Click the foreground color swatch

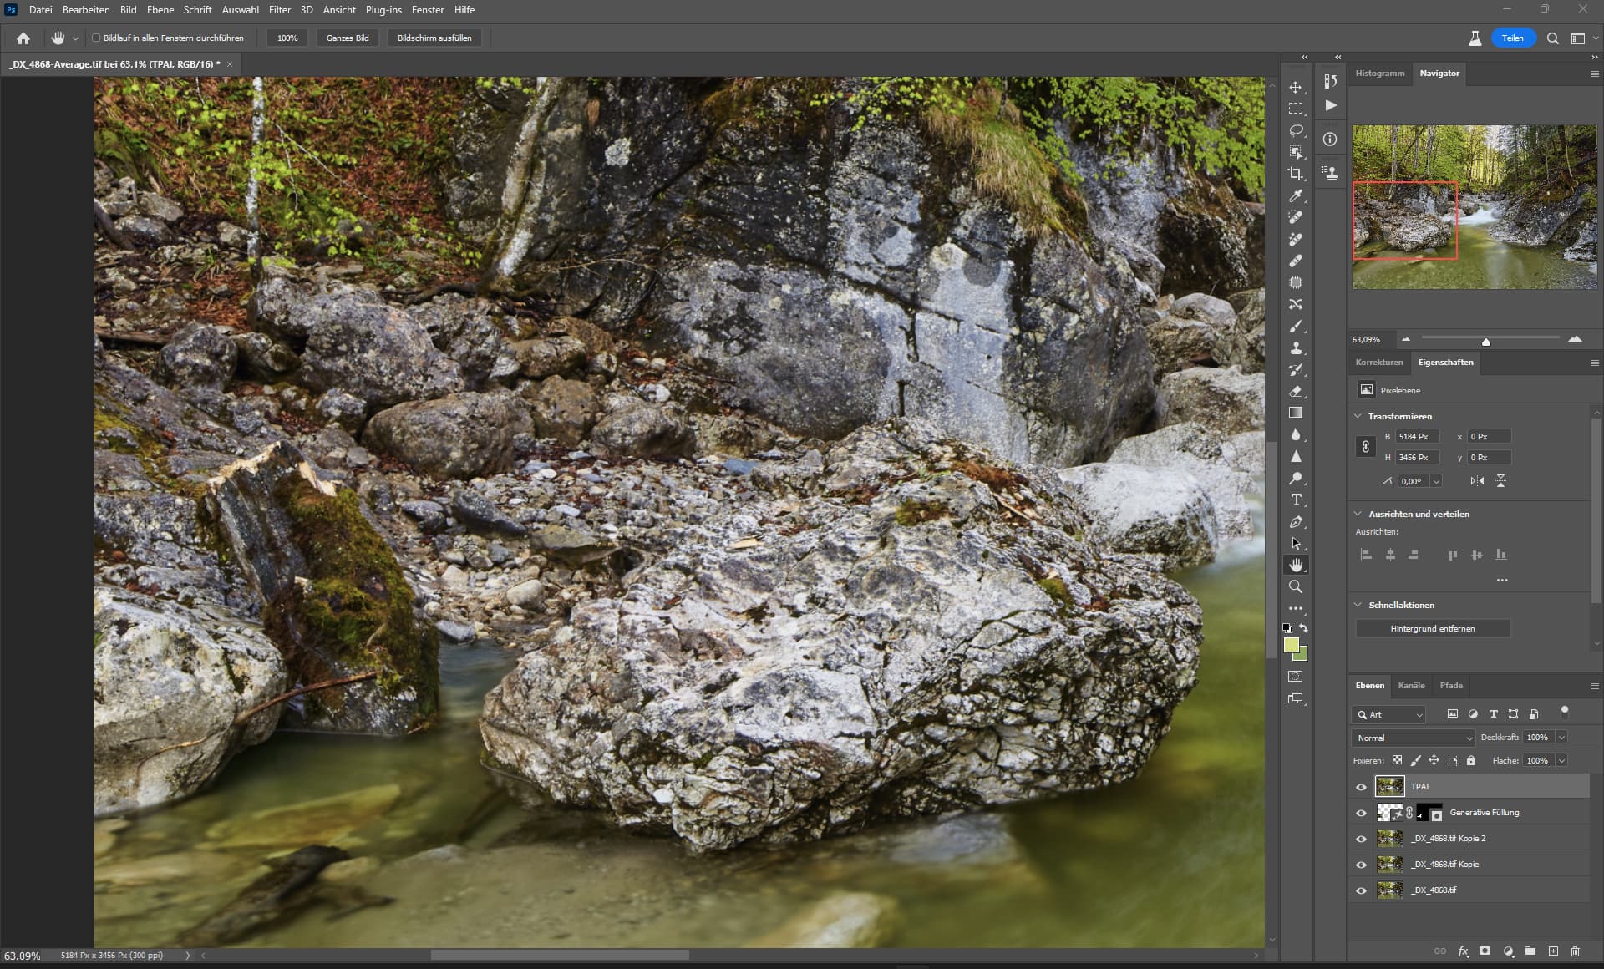[x=1291, y=645]
